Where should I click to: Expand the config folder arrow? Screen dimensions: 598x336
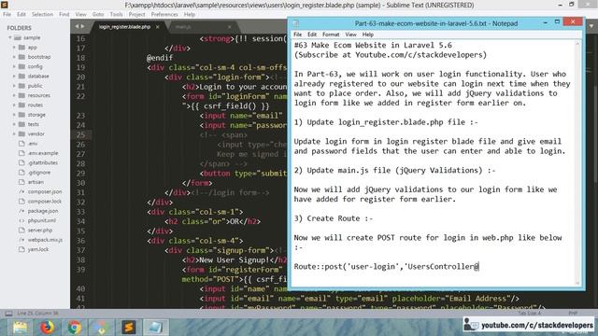click(14, 66)
